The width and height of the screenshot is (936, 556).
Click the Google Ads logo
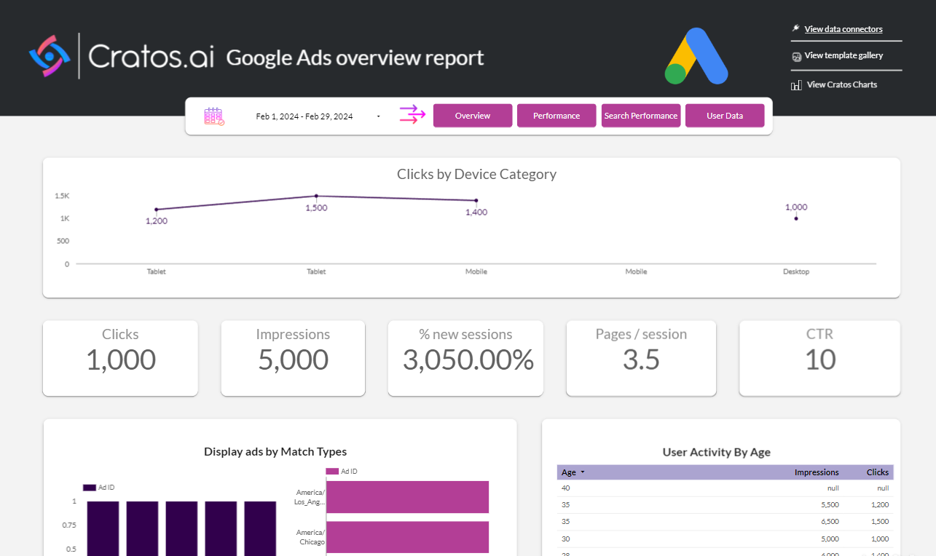click(696, 56)
